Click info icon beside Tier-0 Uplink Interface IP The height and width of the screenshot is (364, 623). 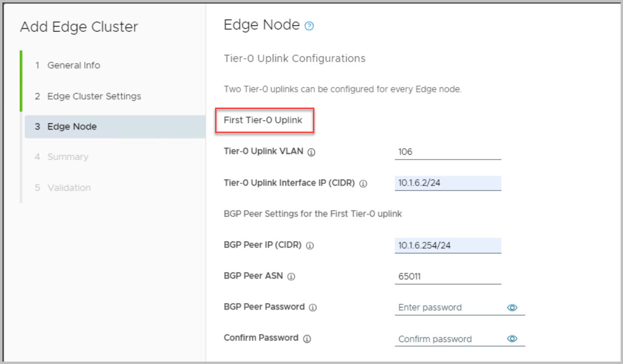[x=363, y=183]
